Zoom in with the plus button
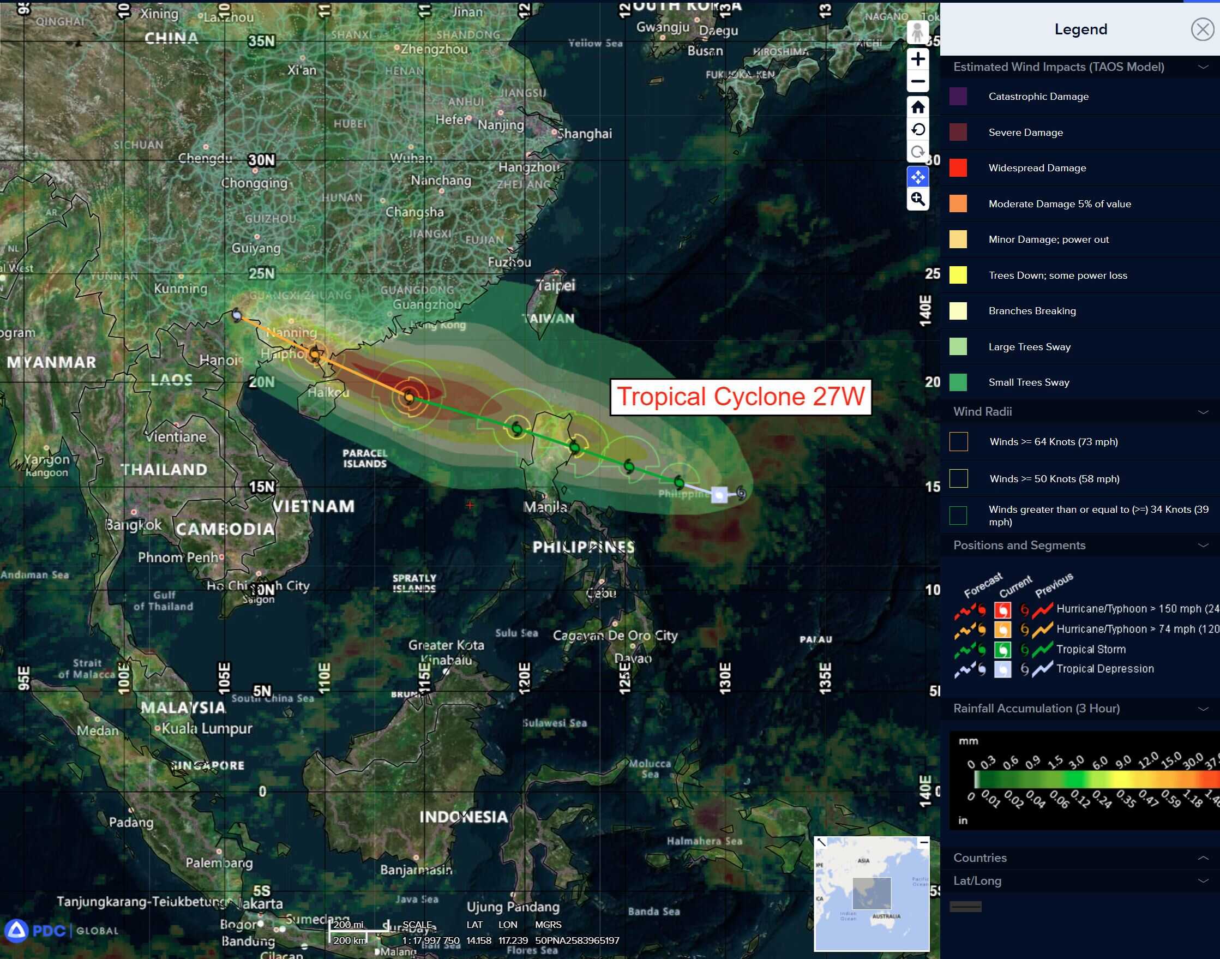Viewport: 1220px width, 959px height. tap(917, 59)
